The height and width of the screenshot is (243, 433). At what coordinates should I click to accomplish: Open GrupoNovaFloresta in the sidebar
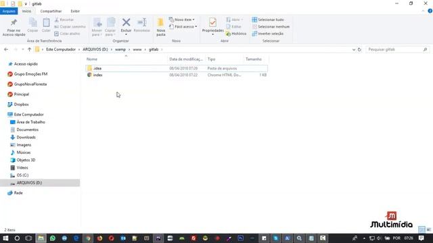coord(30,84)
